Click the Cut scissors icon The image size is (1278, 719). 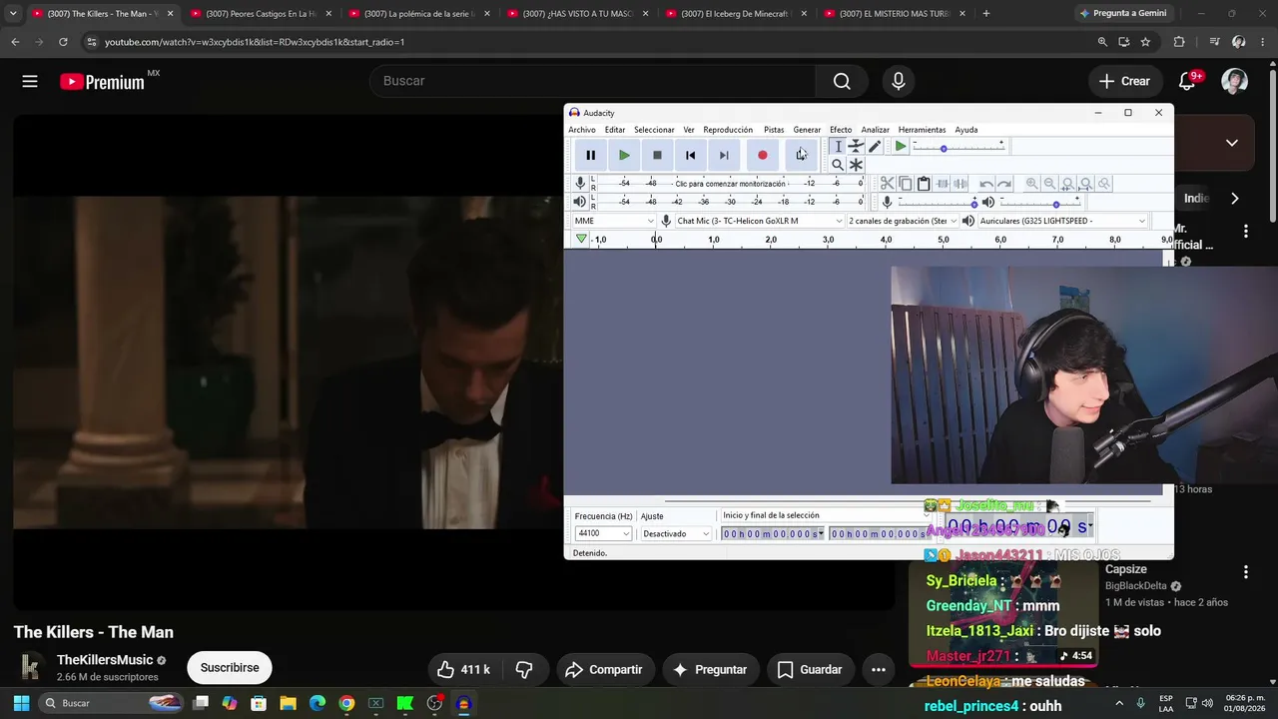pyautogui.click(x=887, y=184)
